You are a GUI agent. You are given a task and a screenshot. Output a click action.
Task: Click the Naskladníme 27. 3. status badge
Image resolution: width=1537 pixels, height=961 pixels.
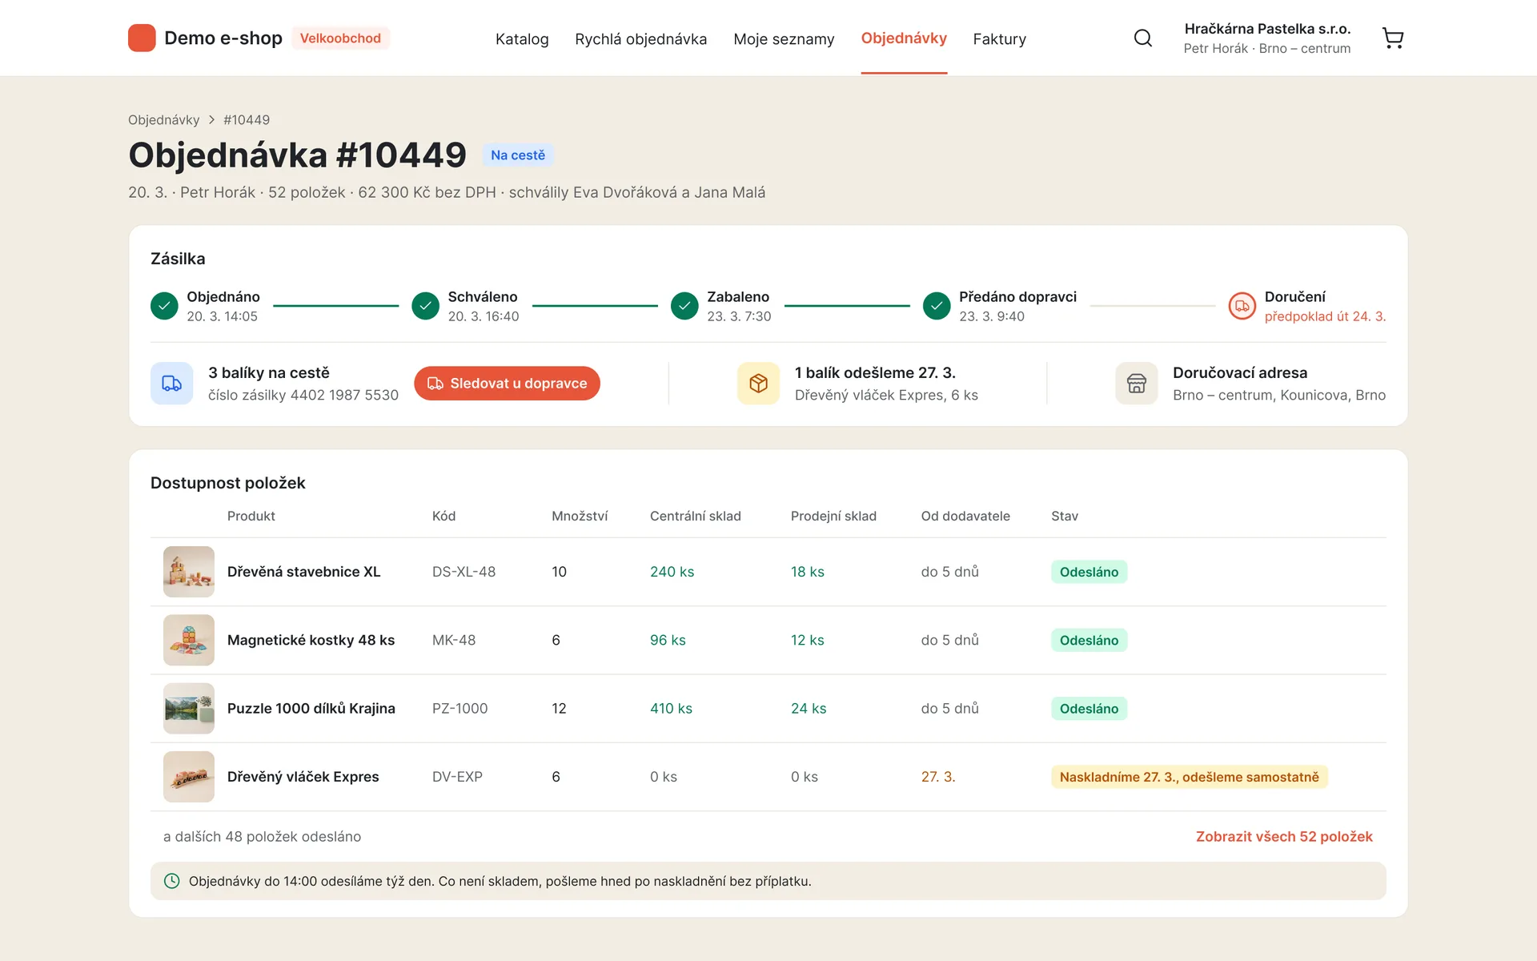1189,777
